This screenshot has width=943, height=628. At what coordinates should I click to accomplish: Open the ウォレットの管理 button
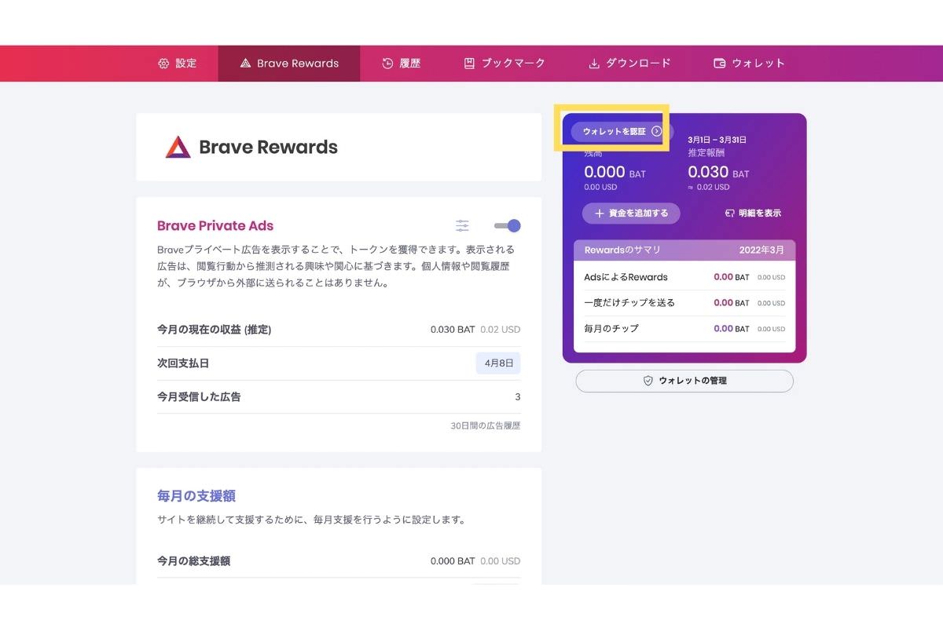(684, 381)
